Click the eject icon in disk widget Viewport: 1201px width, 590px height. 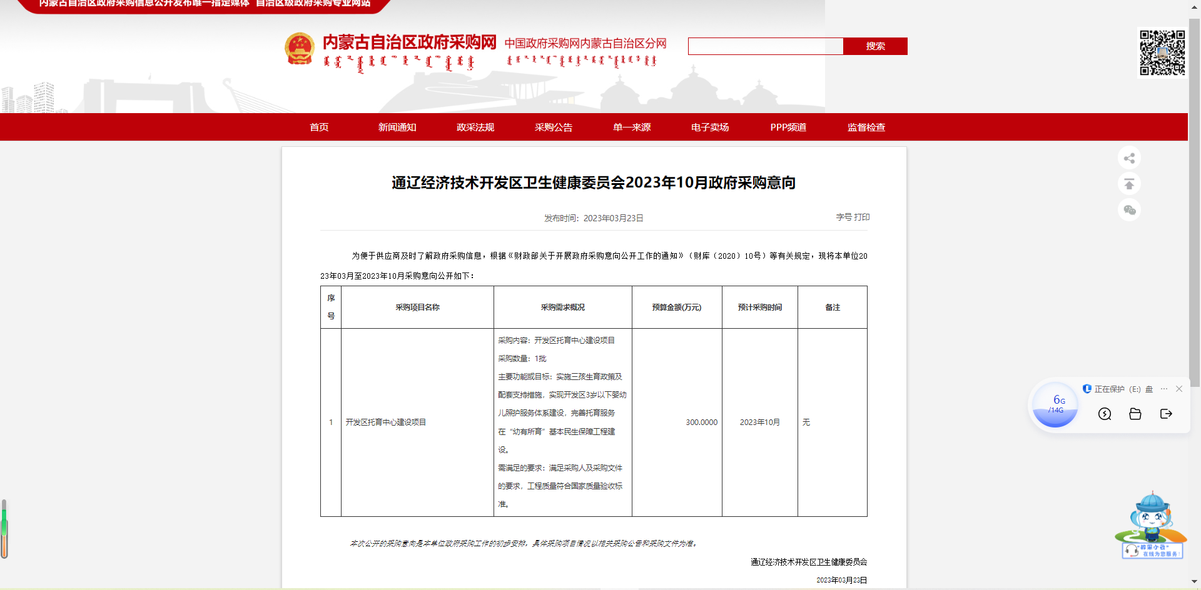(x=1166, y=414)
